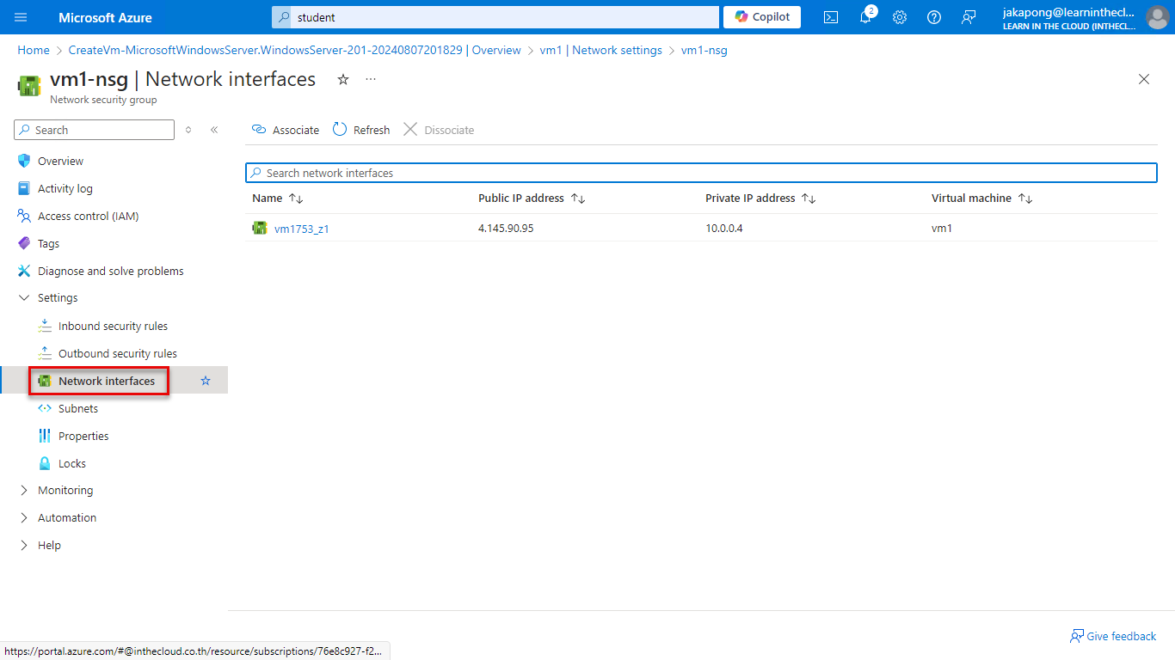Sort by Private IP address column arrows
Image resolution: width=1175 pixels, height=660 pixels.
point(809,199)
